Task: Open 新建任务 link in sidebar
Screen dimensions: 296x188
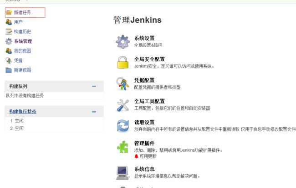Action: [x=22, y=12]
